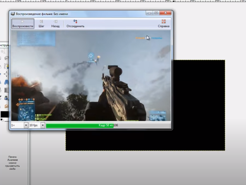The height and width of the screenshot is (185, 246).
Task: Open the 10 fps speed dropdown arrow
Action: 43,125
